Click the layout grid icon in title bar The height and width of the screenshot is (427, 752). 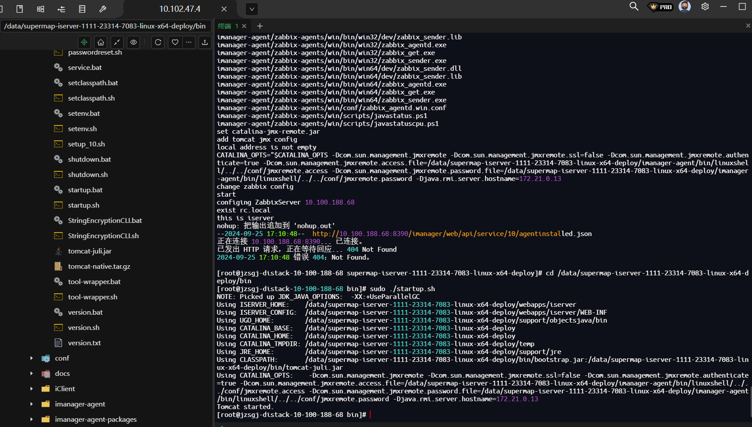click(x=41, y=9)
